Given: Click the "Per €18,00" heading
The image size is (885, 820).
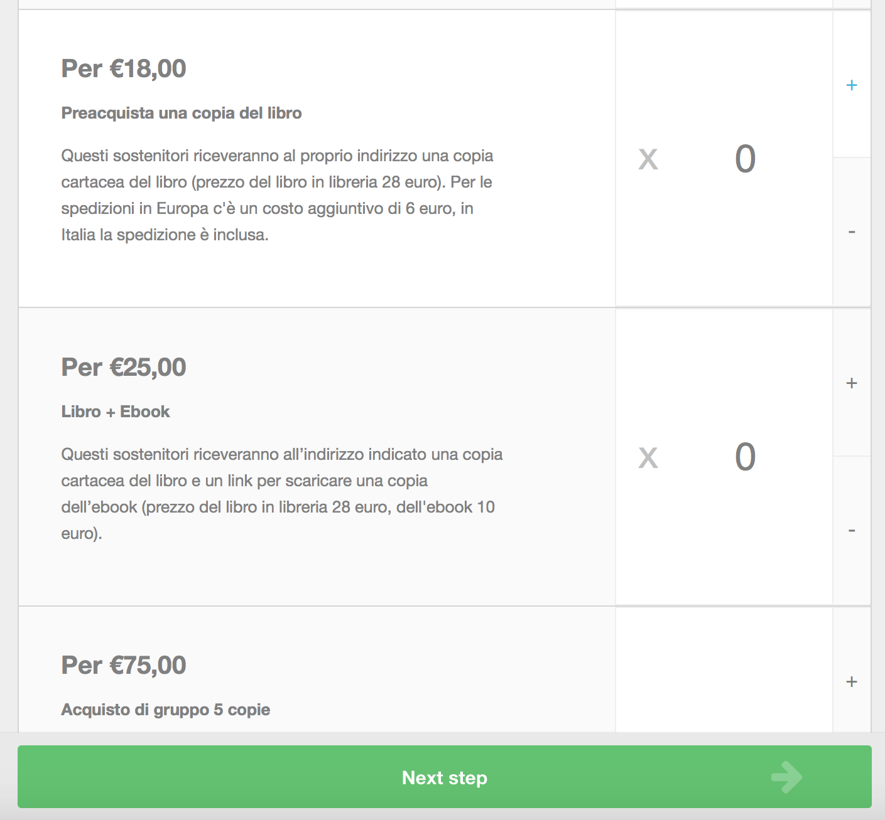Looking at the screenshot, I should pos(124,68).
